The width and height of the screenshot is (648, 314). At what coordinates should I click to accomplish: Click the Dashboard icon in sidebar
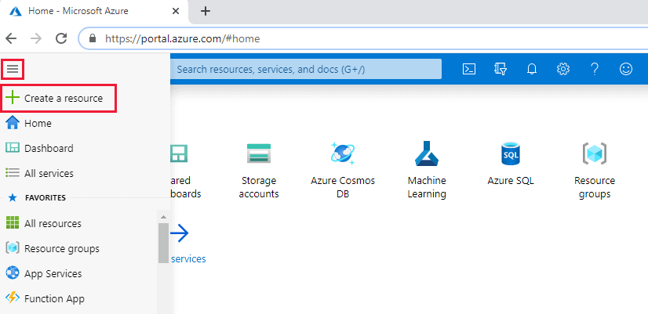(x=13, y=148)
